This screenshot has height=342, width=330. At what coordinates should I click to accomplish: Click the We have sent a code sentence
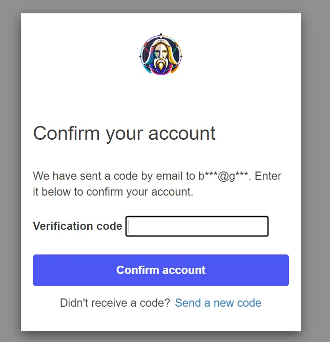coord(114,177)
